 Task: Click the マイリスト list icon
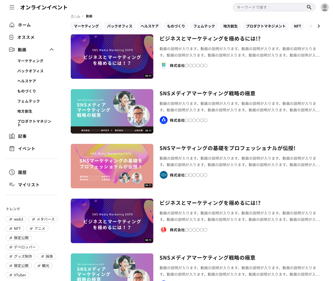pyautogui.click(x=12, y=185)
